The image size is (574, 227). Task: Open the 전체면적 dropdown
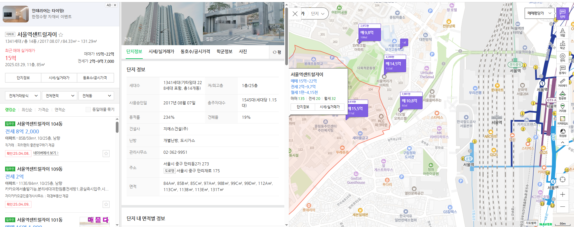click(x=60, y=96)
